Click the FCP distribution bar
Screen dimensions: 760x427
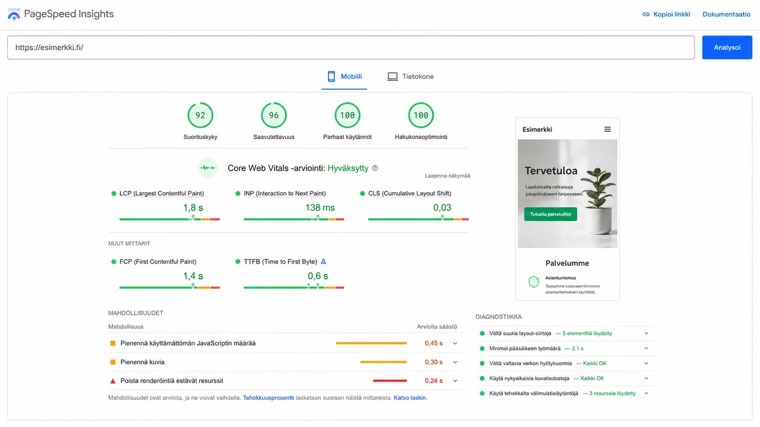point(169,287)
